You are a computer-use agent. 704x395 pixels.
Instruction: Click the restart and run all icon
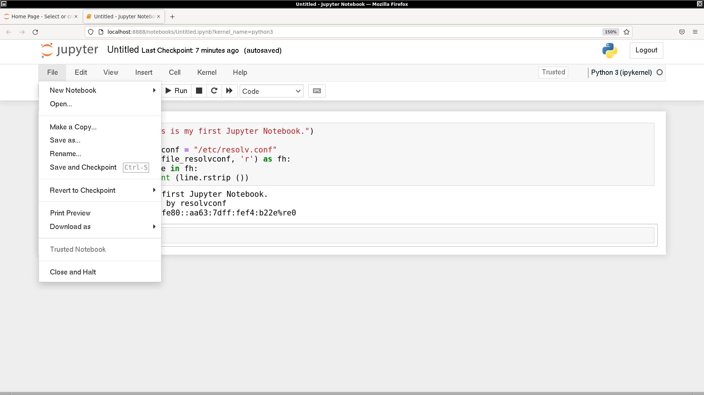(229, 91)
